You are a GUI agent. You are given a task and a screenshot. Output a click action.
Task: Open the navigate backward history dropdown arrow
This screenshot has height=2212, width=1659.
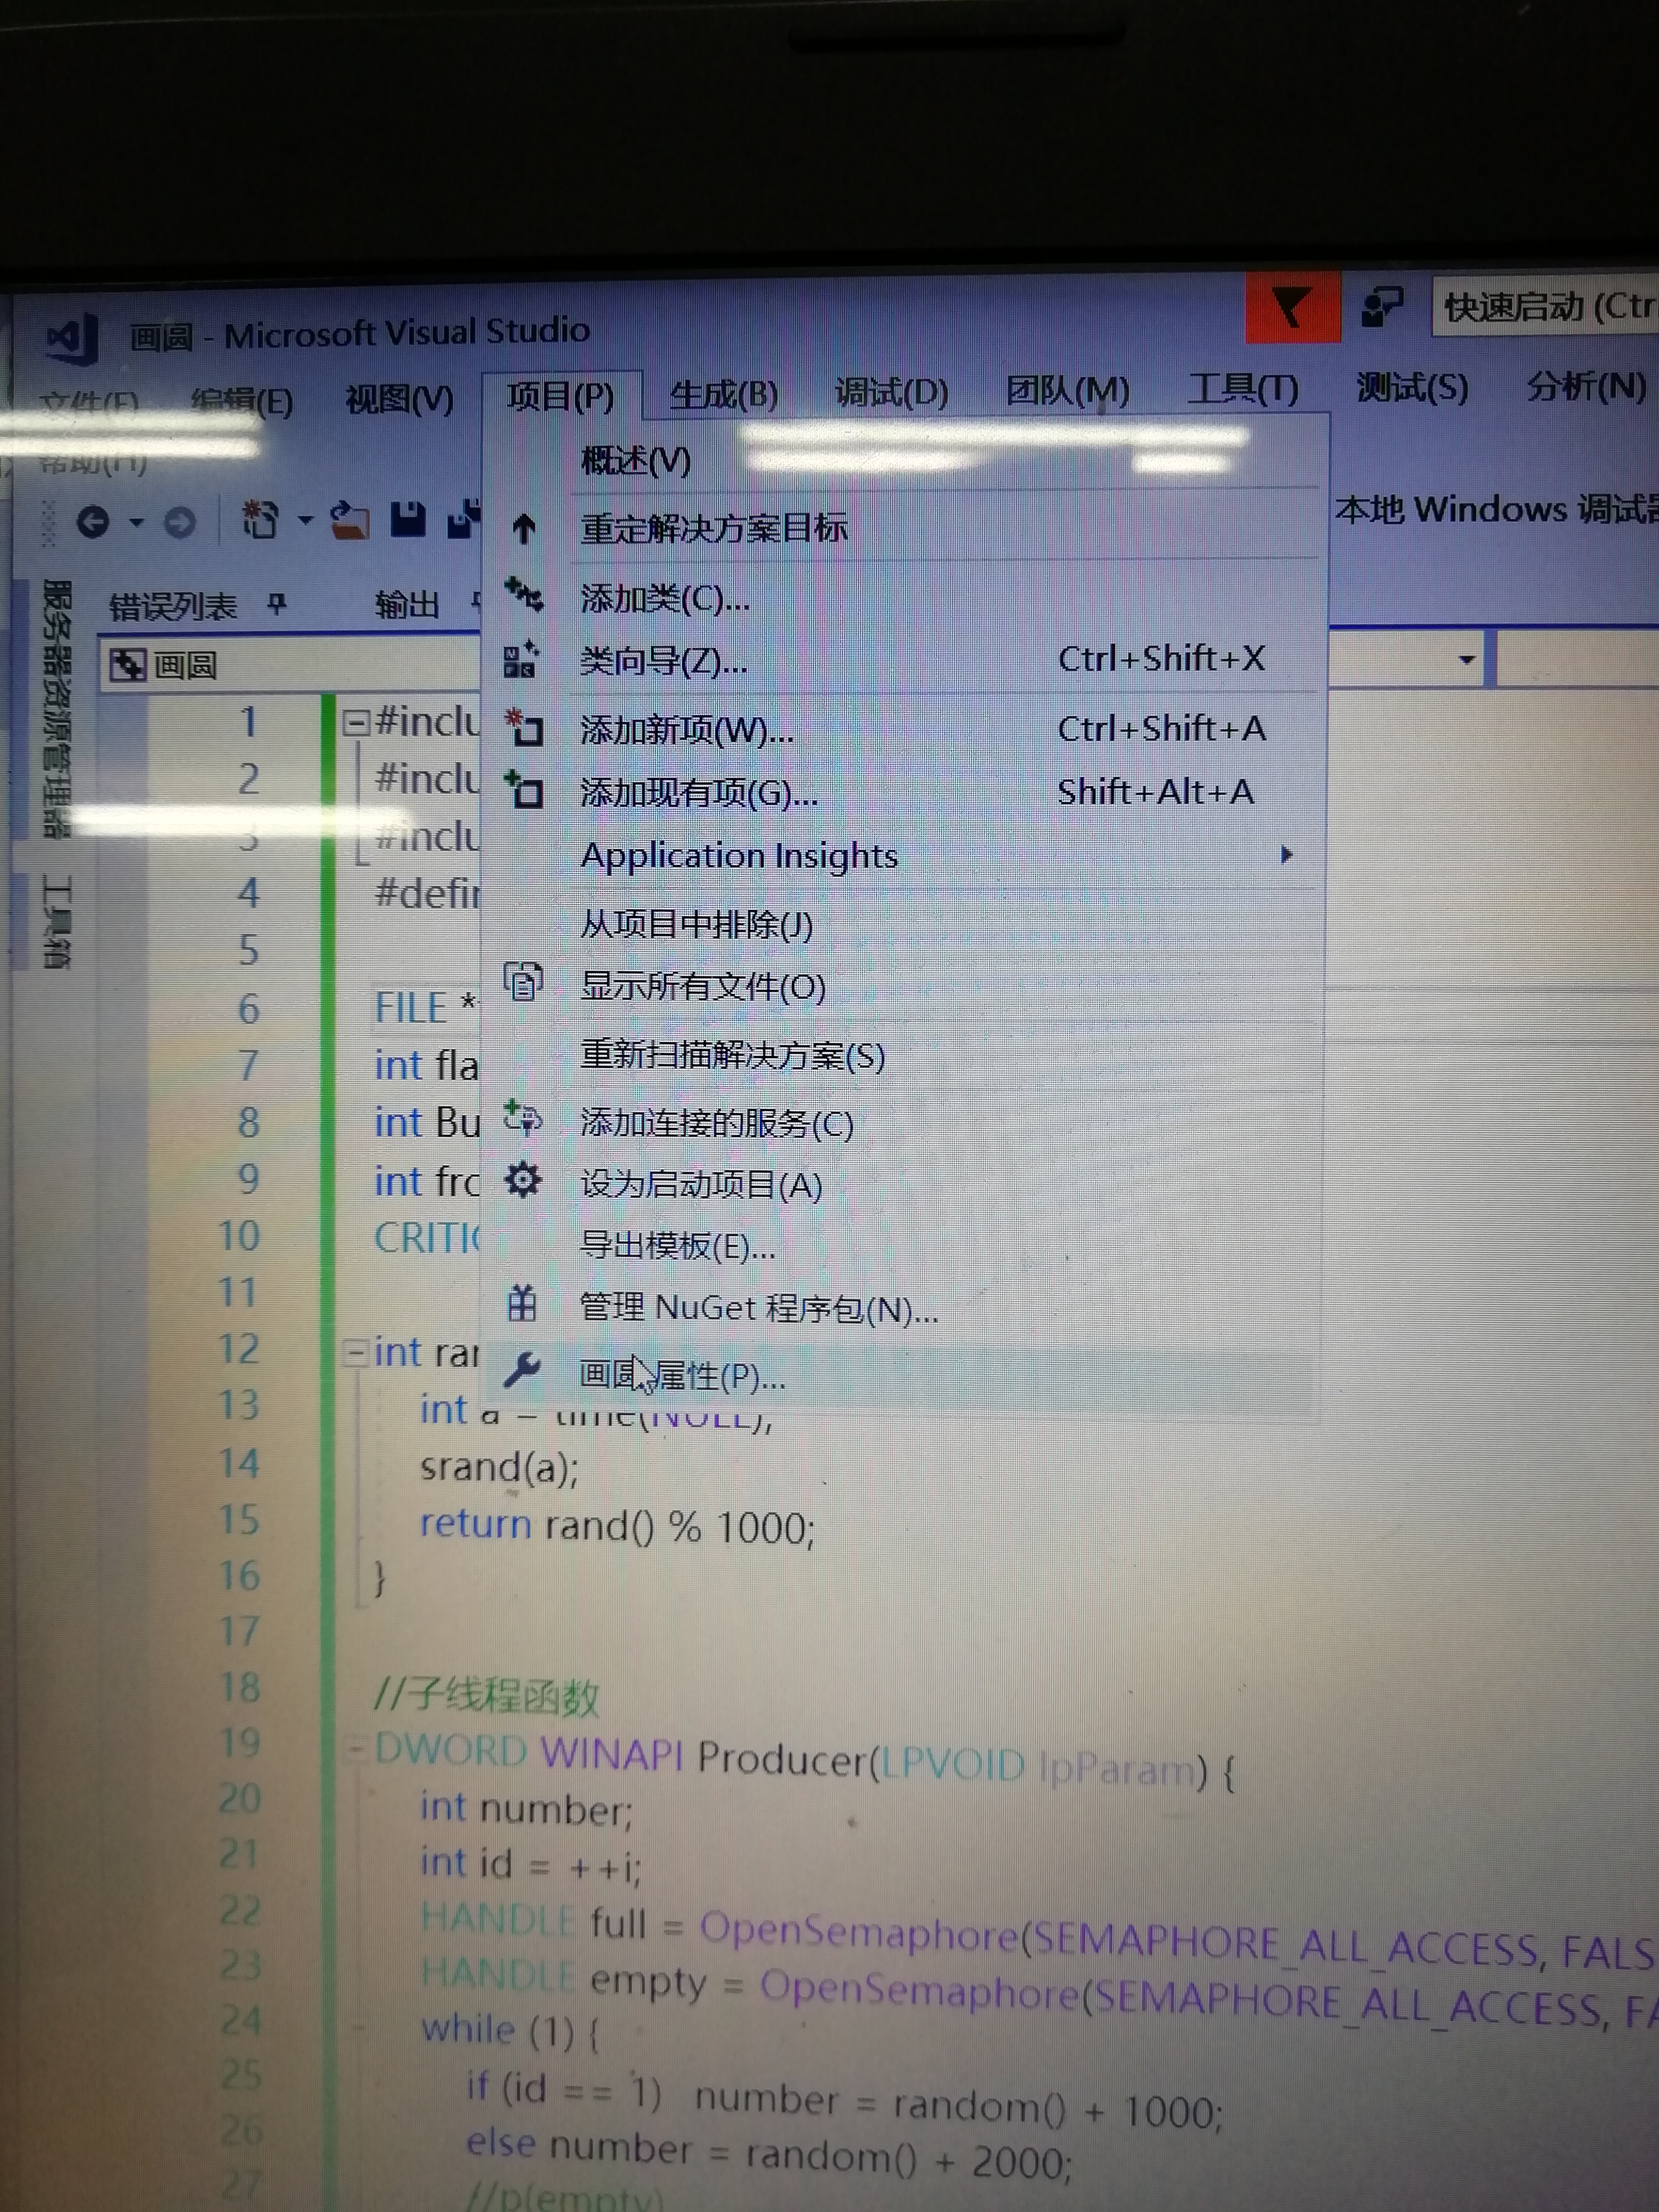(x=136, y=522)
